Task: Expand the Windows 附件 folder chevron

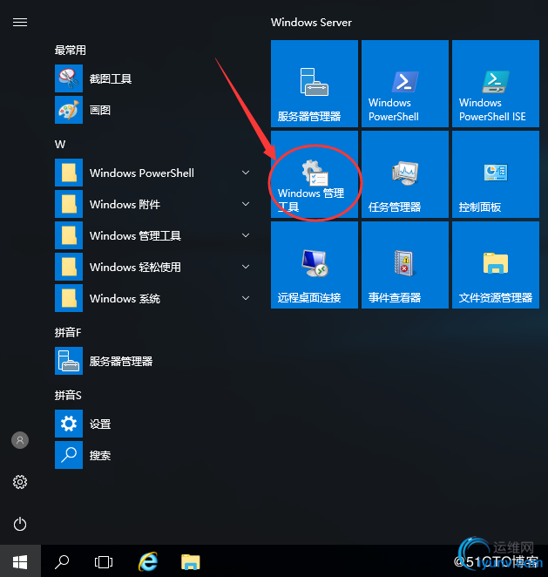Action: coord(246,204)
